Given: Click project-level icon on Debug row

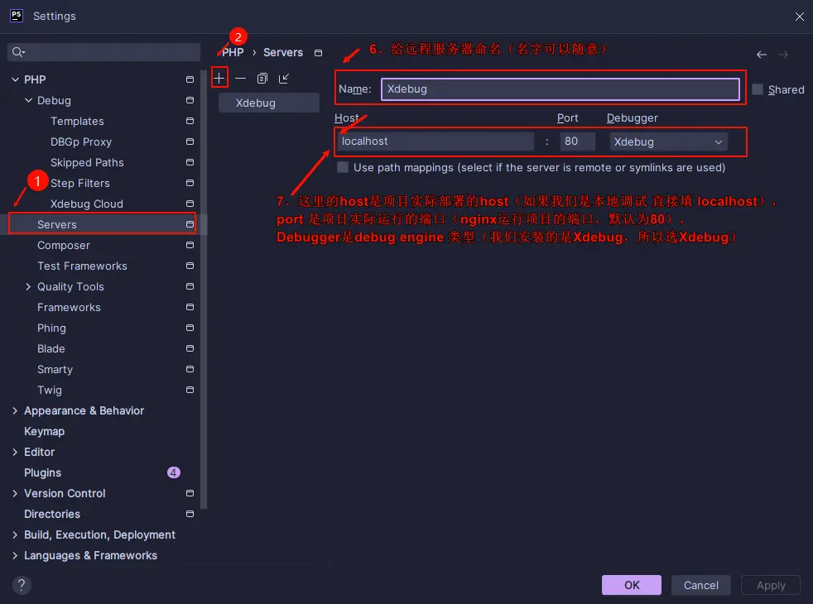Looking at the screenshot, I should click(x=190, y=100).
